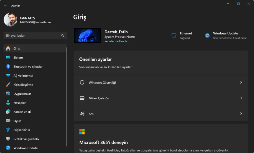Open Oyun settings

click(x=35, y=121)
